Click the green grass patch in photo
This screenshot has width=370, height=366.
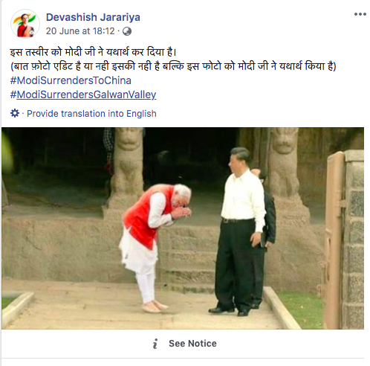(x=301, y=307)
